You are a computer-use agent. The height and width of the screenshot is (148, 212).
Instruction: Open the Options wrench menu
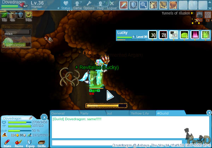click(x=89, y=5)
